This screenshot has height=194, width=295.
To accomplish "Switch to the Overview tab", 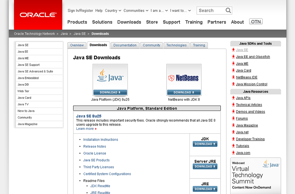I will tap(77, 45).
